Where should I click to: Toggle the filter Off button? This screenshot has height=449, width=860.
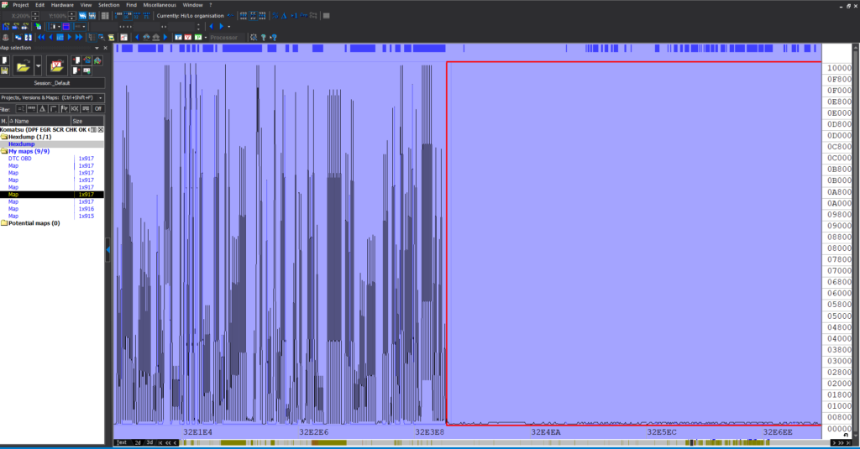coord(97,109)
